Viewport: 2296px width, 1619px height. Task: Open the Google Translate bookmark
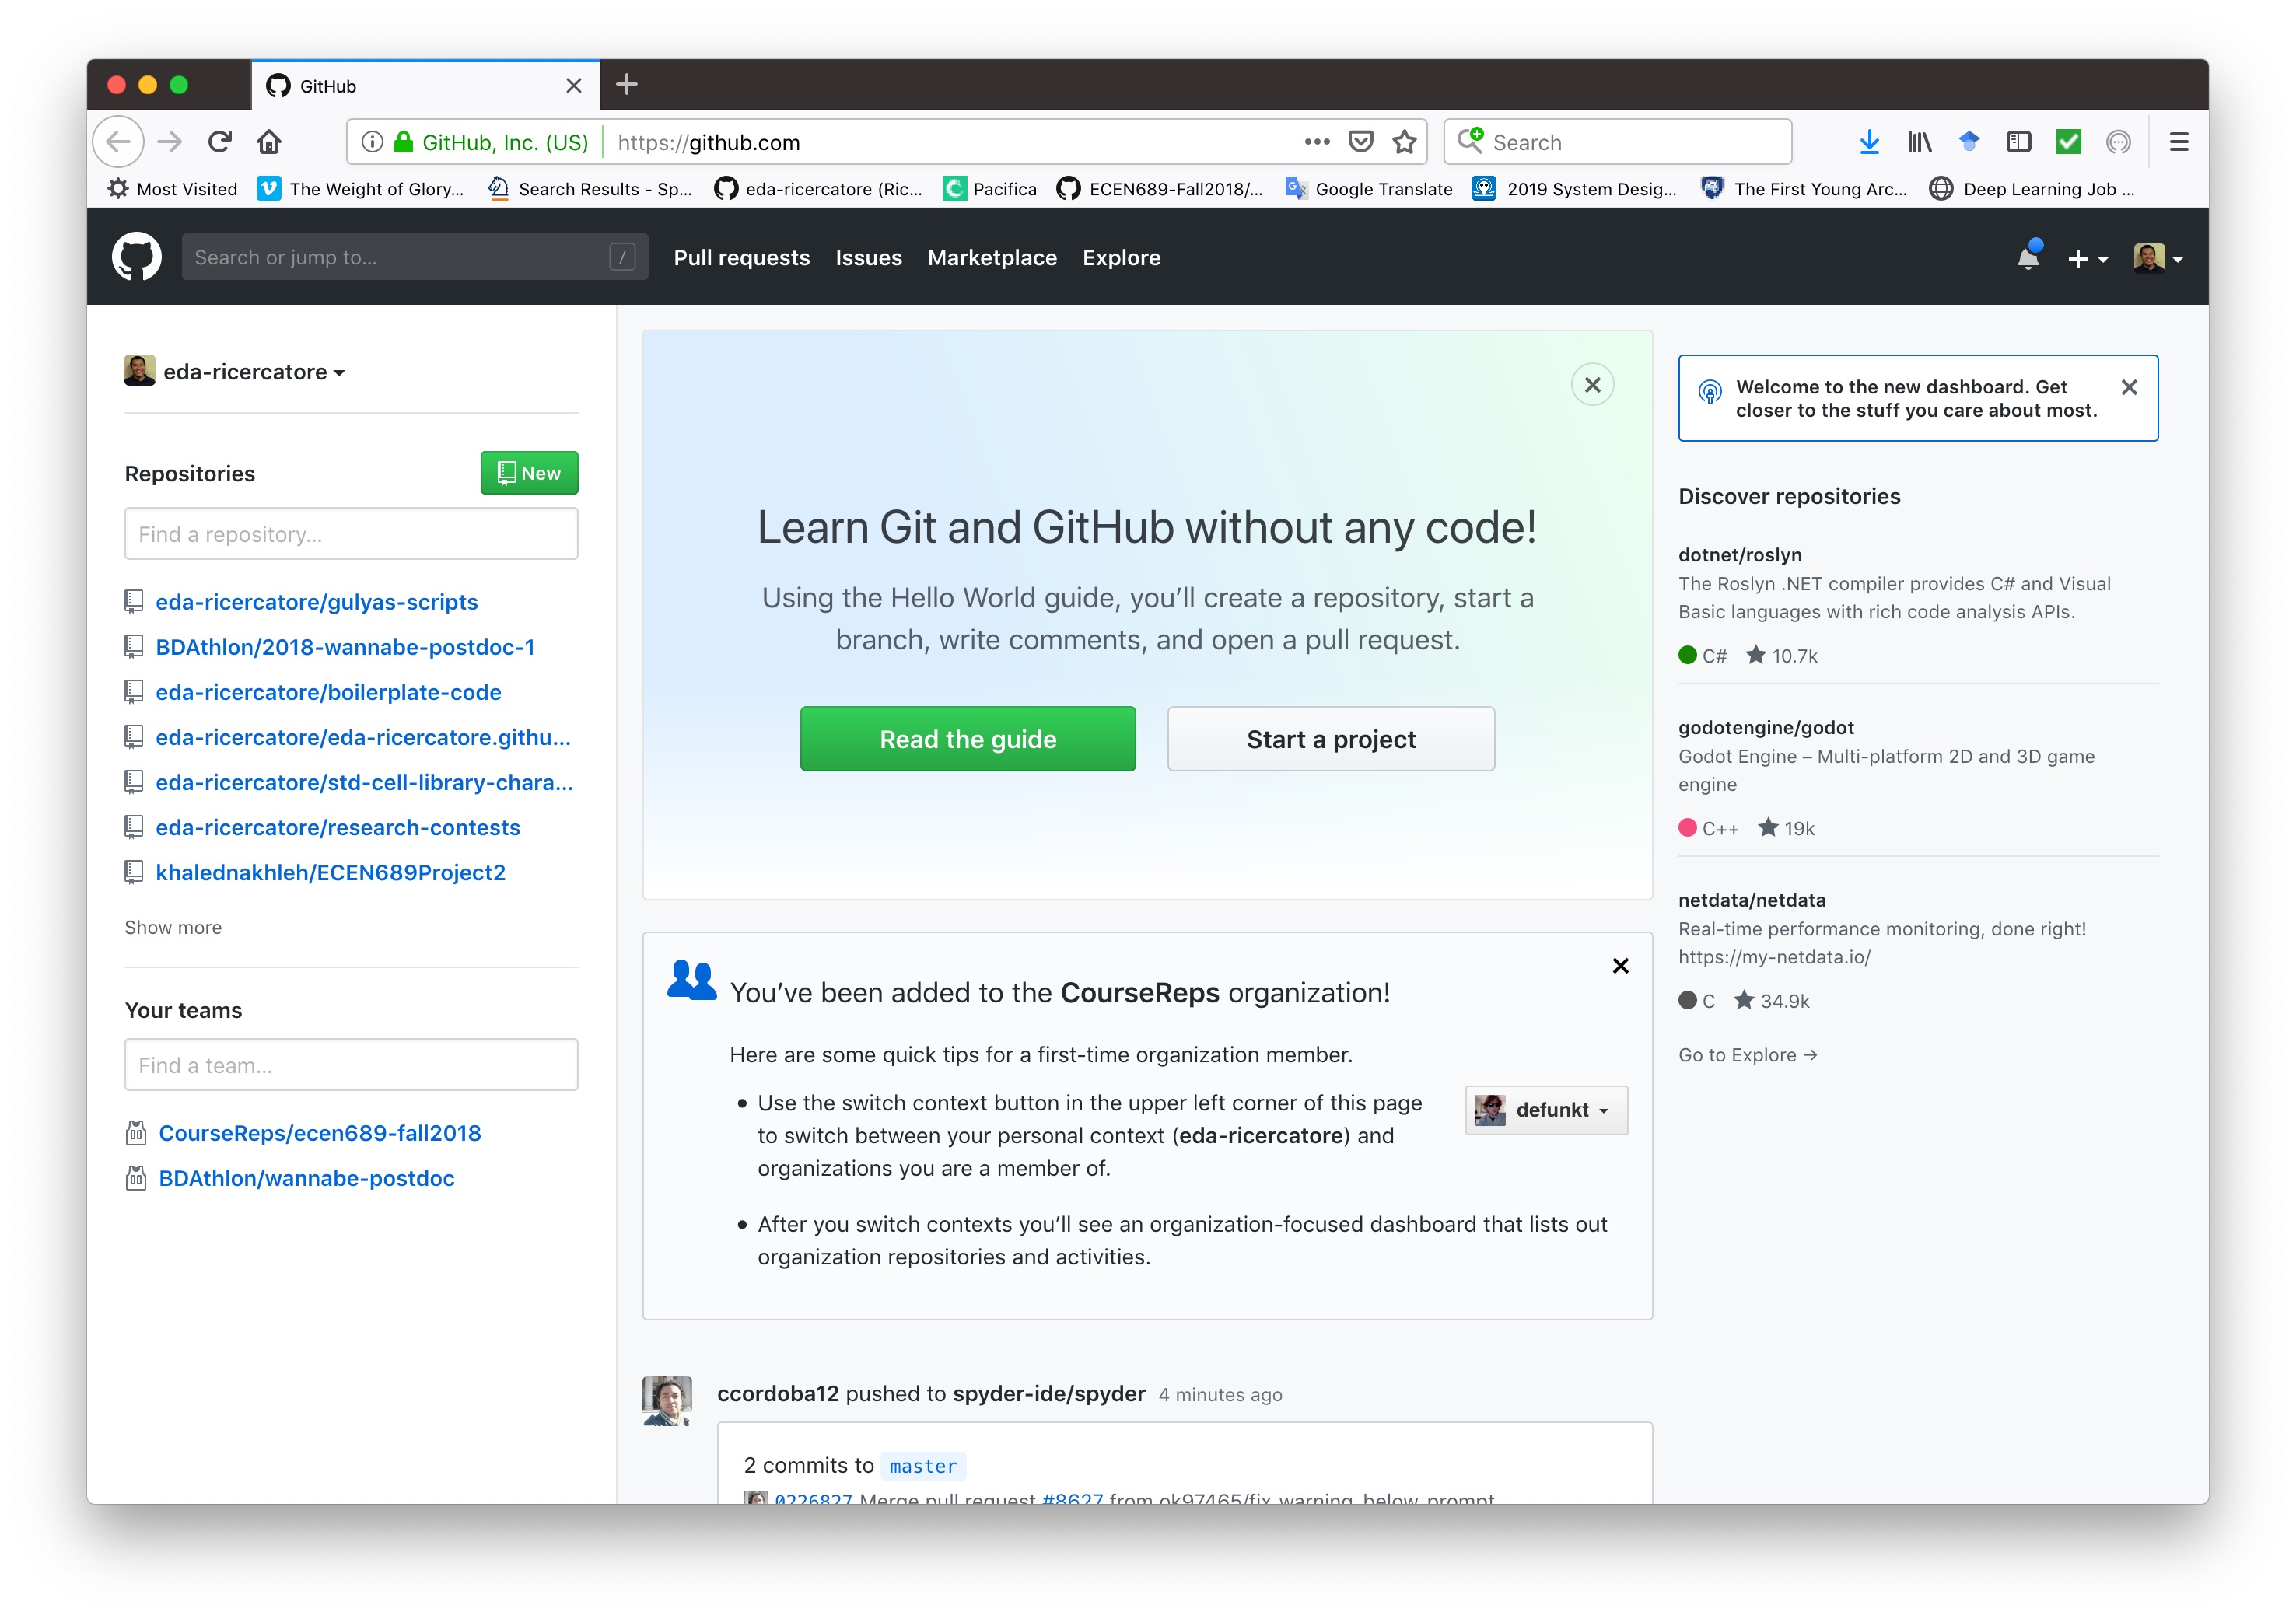(1368, 188)
